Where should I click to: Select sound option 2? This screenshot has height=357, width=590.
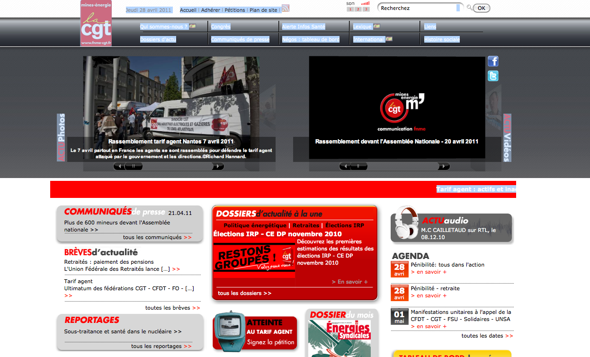click(x=358, y=9)
